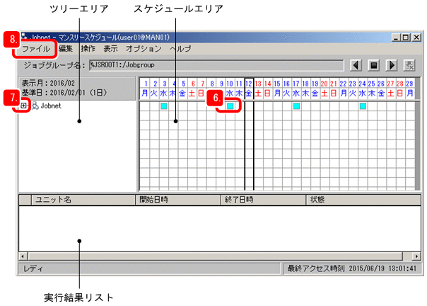Select day 1 月 column header

[145, 89]
